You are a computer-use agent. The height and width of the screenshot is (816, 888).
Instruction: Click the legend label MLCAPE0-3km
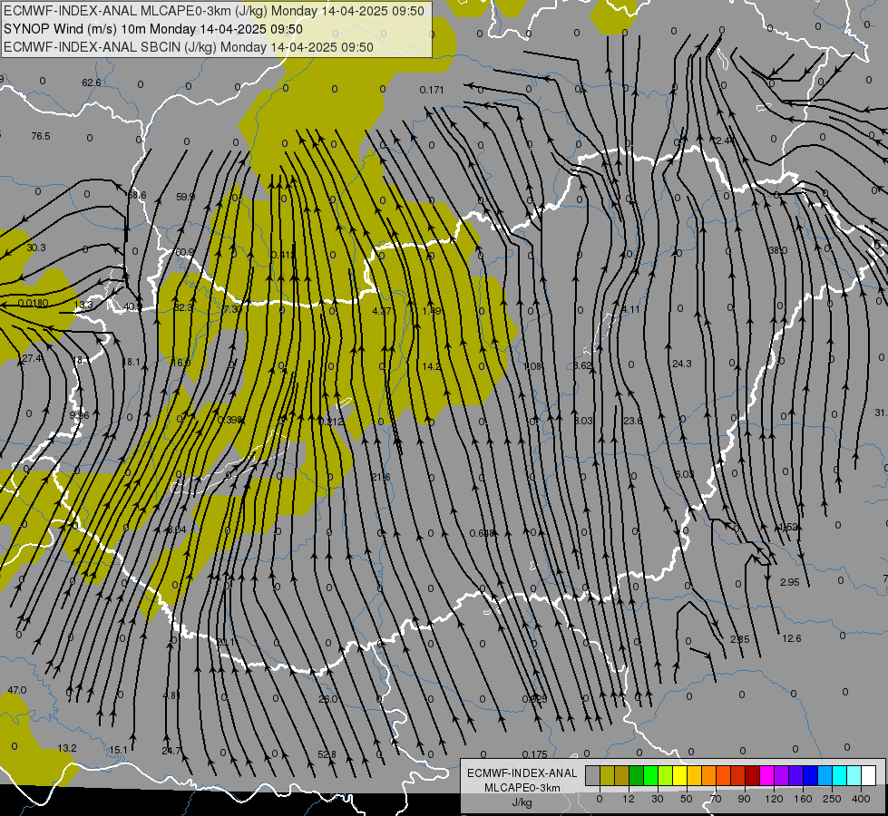tap(522, 788)
